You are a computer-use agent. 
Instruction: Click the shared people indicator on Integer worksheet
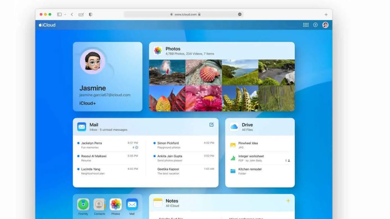288,161
